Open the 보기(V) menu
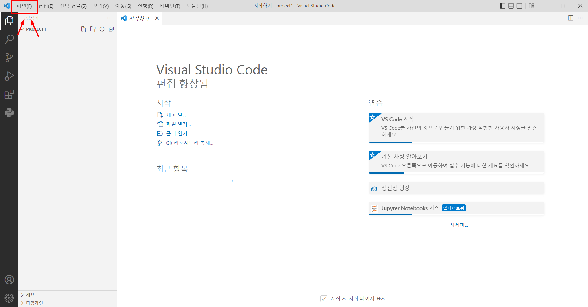 [x=101, y=6]
